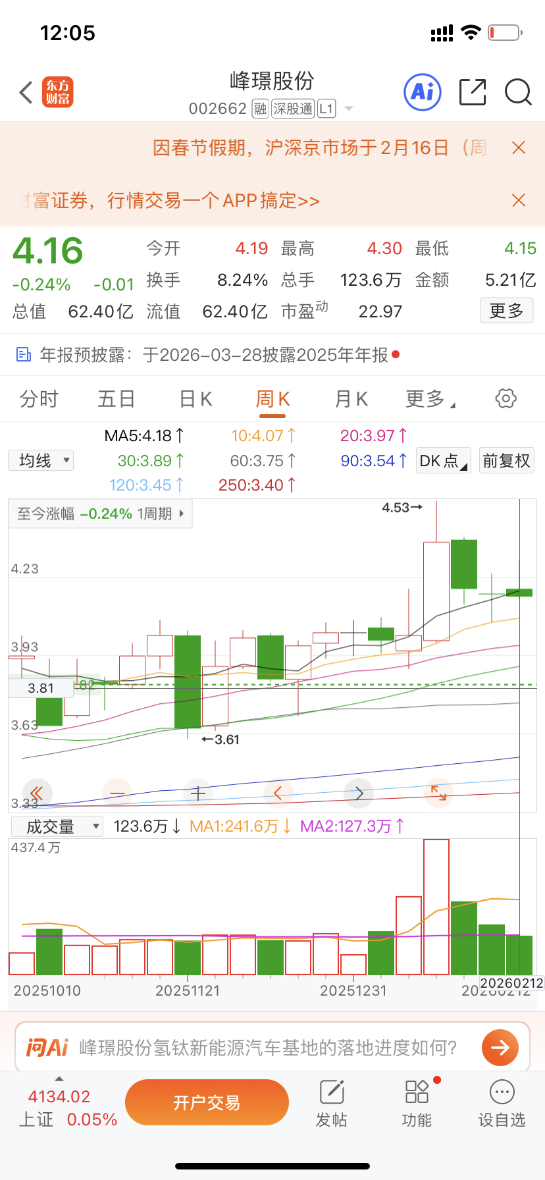Switch to 五日 tab
The image size is (545, 1180).
pos(117,399)
